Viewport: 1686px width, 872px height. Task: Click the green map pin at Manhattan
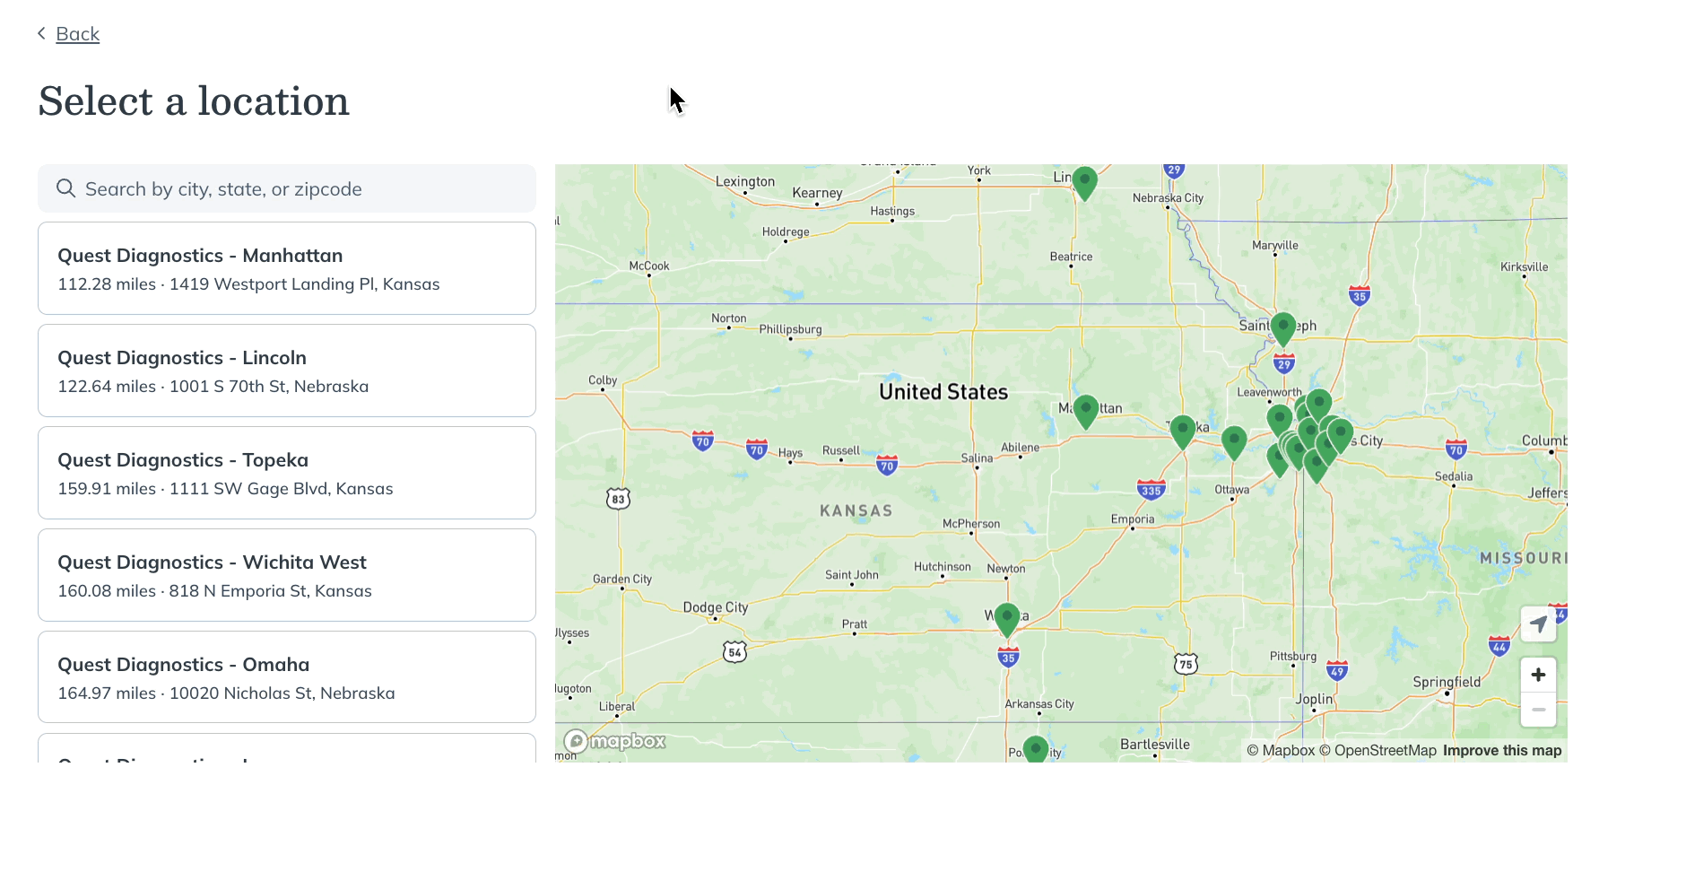(1086, 411)
